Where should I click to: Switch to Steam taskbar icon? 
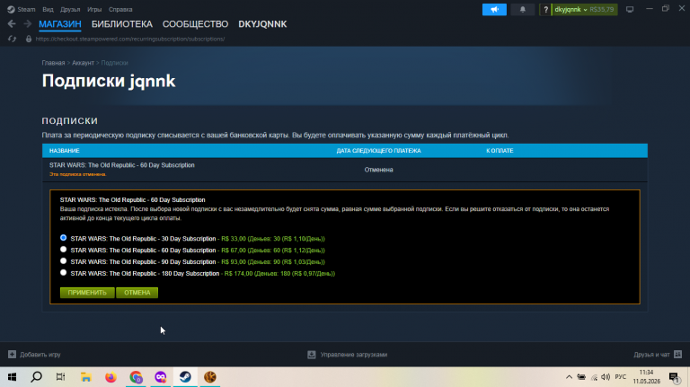(185, 377)
